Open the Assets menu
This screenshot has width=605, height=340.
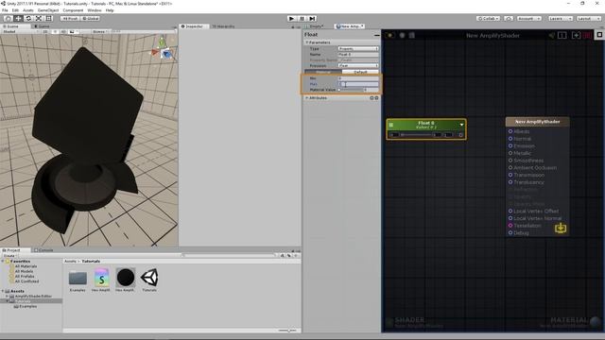[28, 10]
